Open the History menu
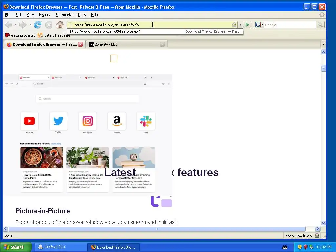 (45, 15)
